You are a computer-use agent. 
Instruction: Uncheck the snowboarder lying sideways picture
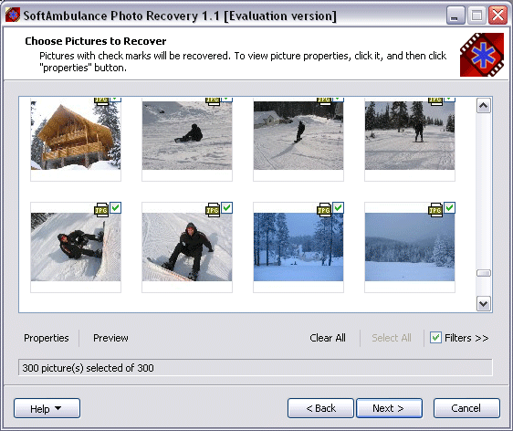pos(116,207)
